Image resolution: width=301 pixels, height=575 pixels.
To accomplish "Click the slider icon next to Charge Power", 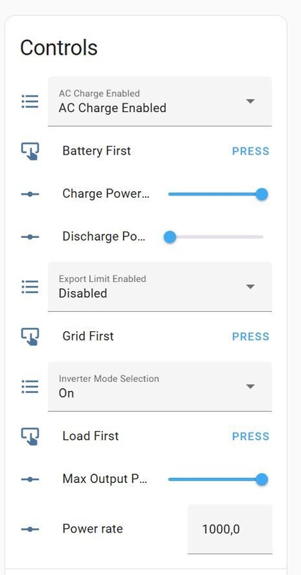I will [x=30, y=194].
